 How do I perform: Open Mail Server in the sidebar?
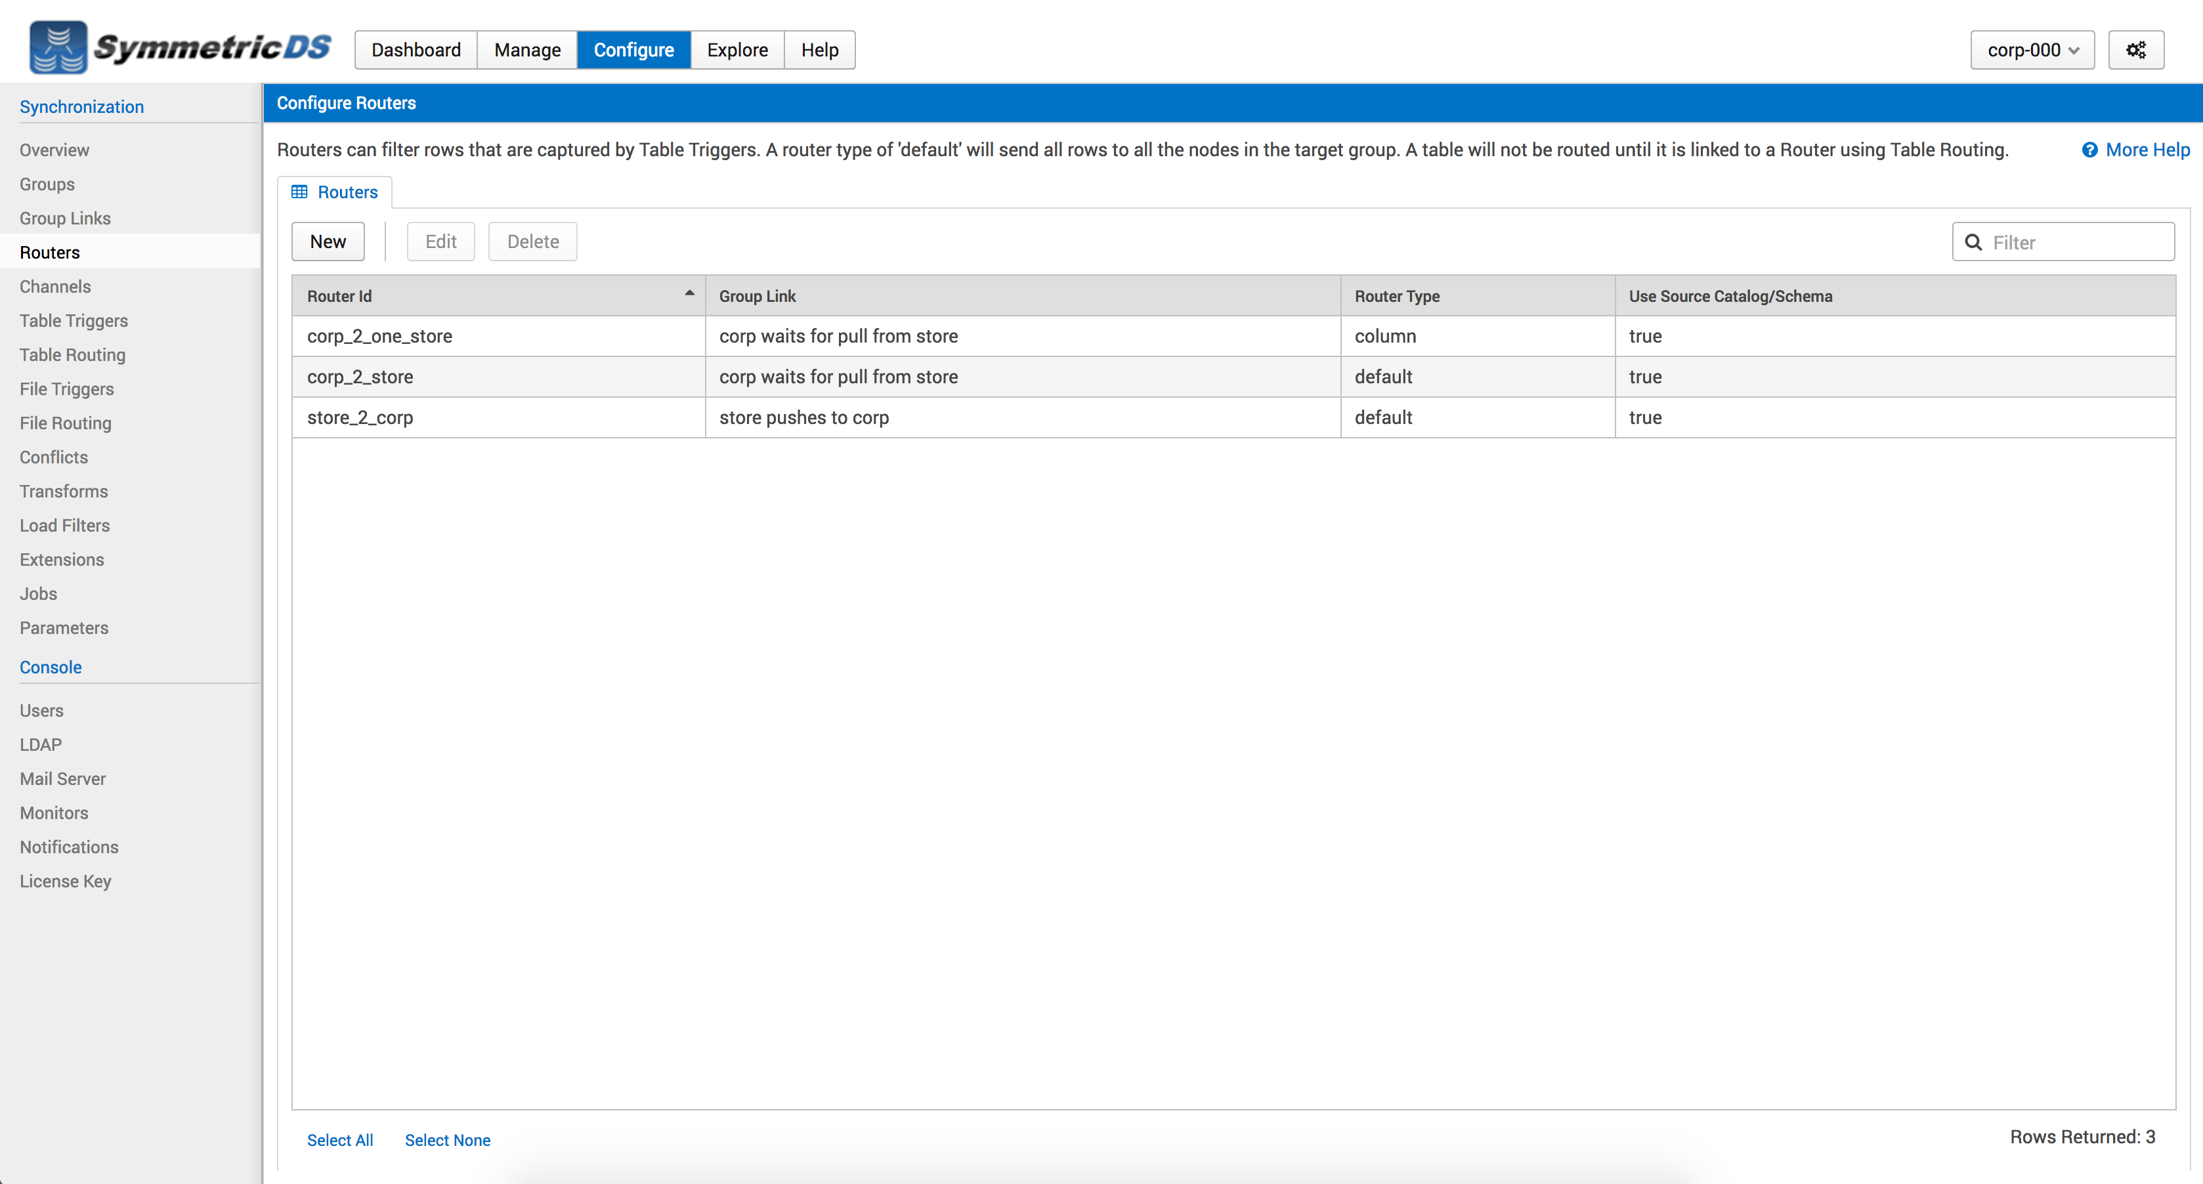click(x=62, y=779)
